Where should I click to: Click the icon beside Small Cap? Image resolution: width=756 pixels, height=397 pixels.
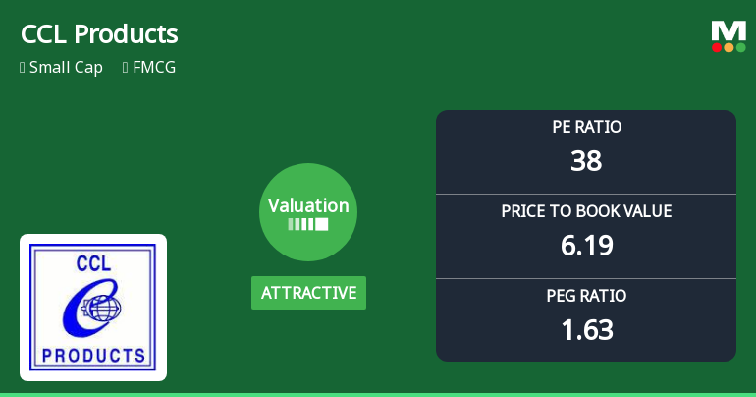click(x=23, y=69)
